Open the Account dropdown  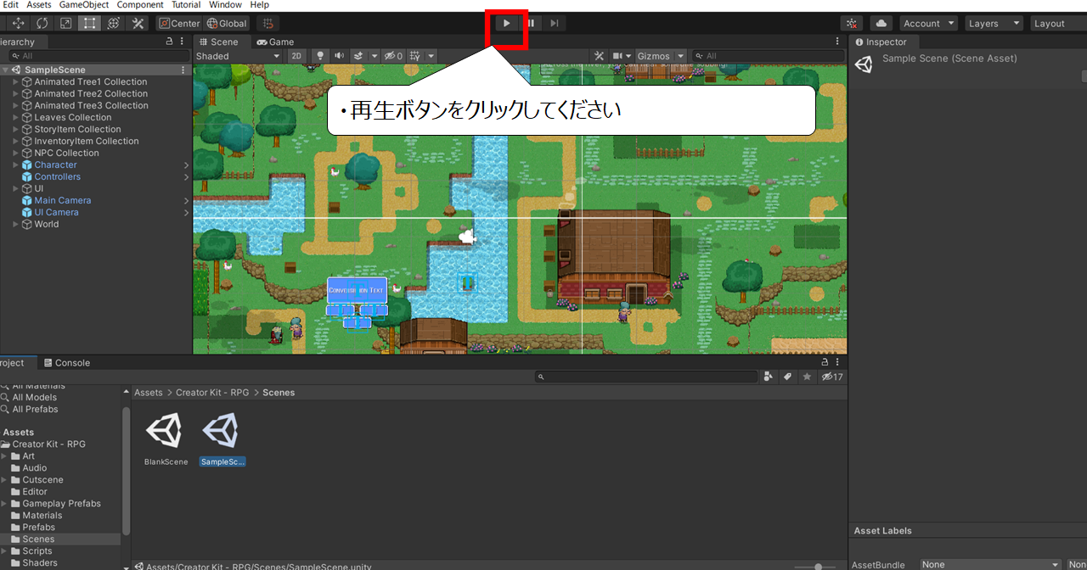(x=928, y=23)
